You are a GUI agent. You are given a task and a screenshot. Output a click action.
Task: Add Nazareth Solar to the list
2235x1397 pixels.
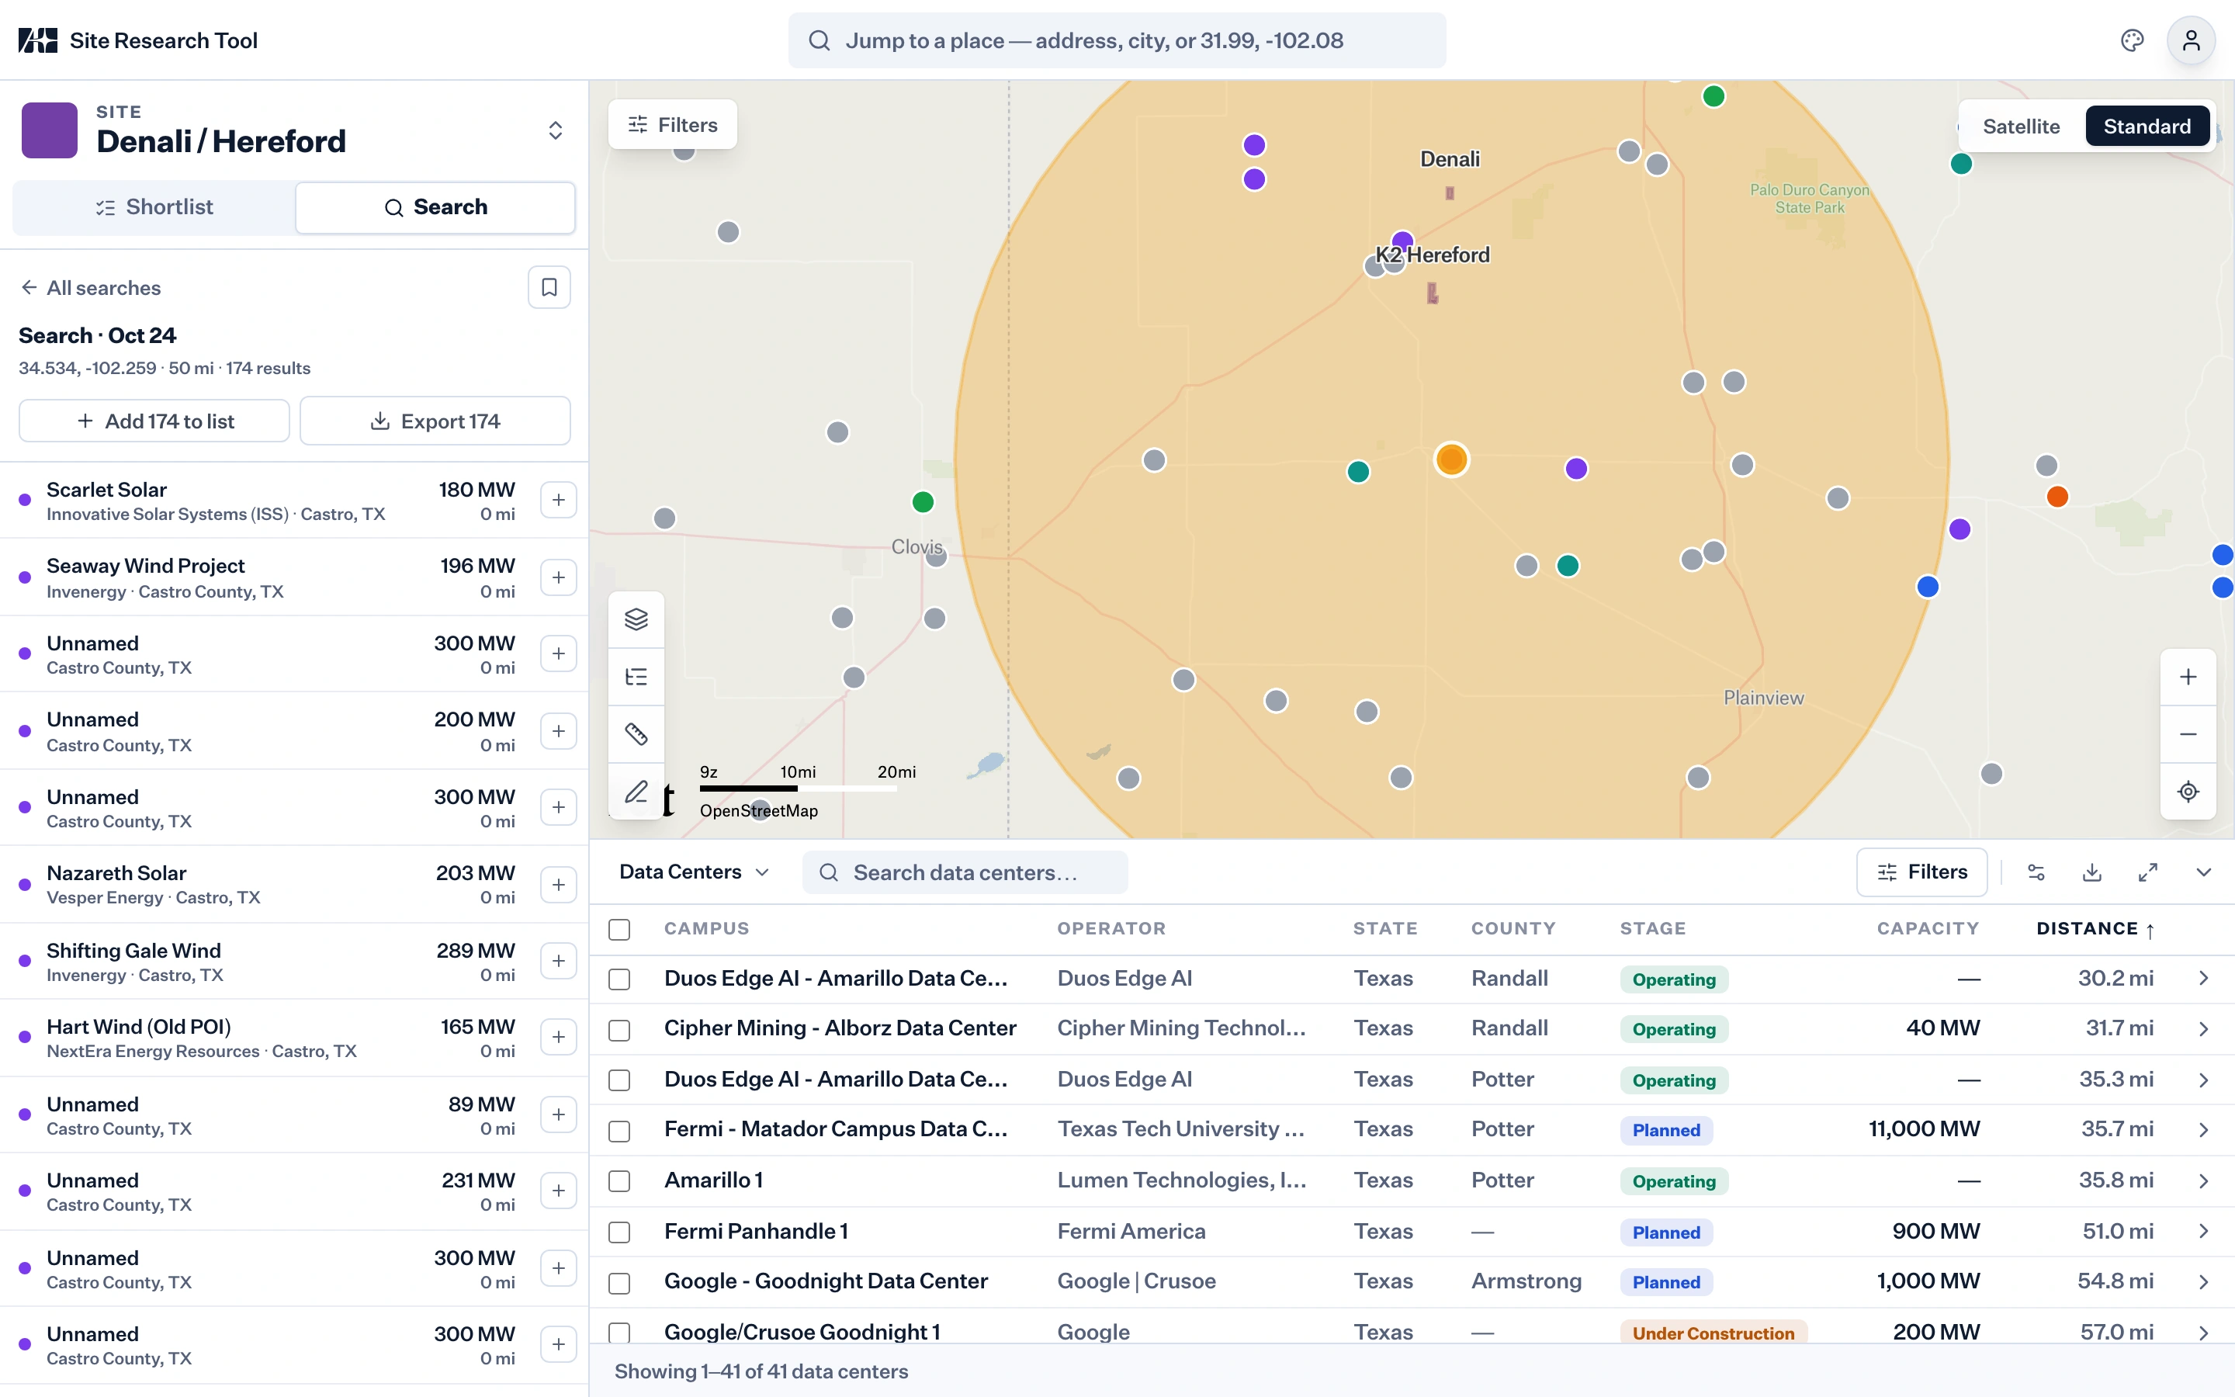click(559, 884)
